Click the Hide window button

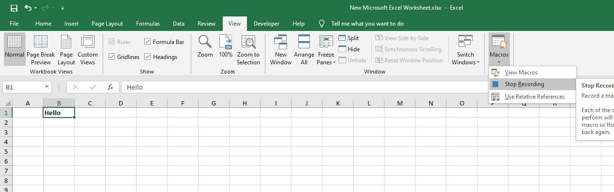click(x=349, y=49)
